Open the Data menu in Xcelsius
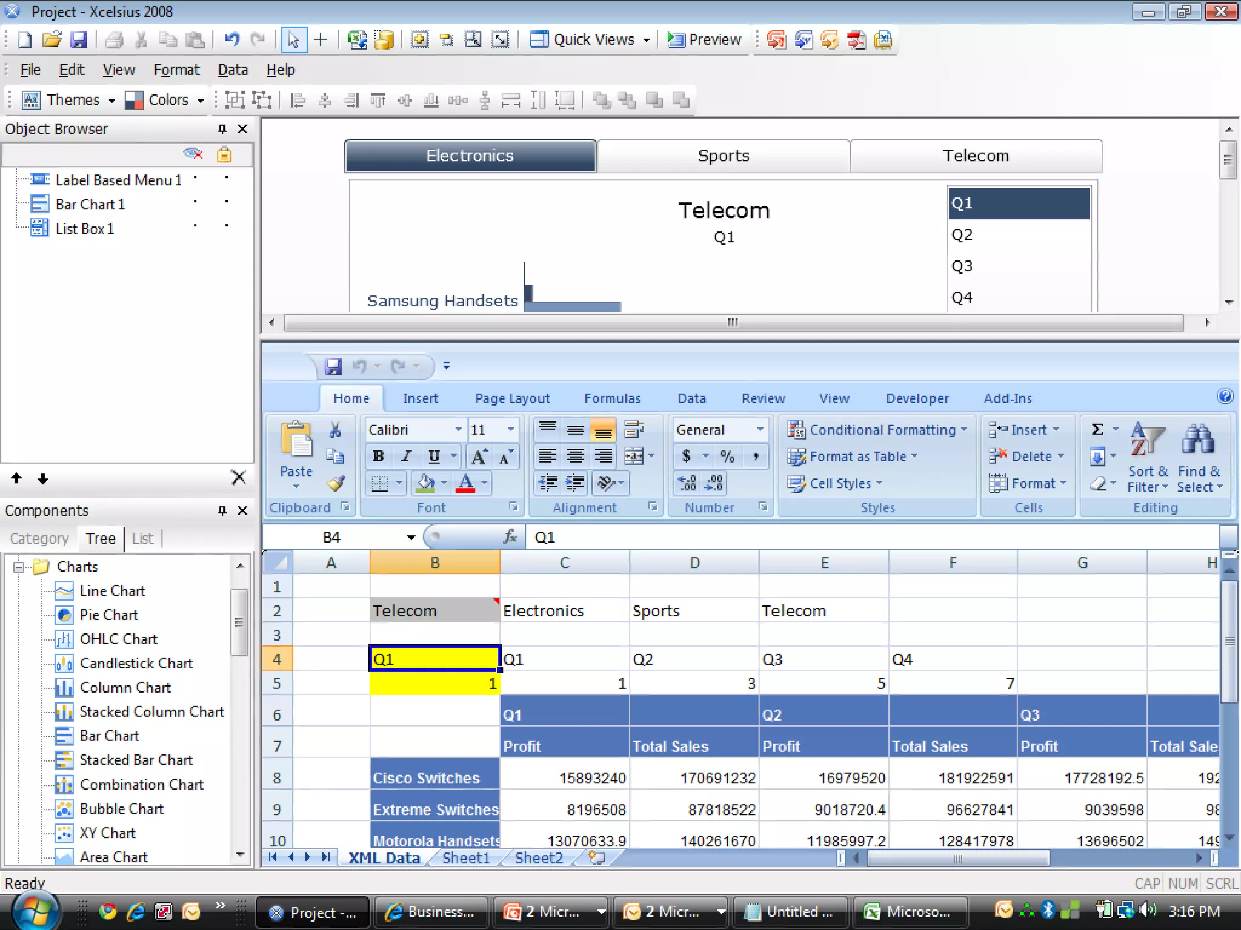 click(233, 70)
